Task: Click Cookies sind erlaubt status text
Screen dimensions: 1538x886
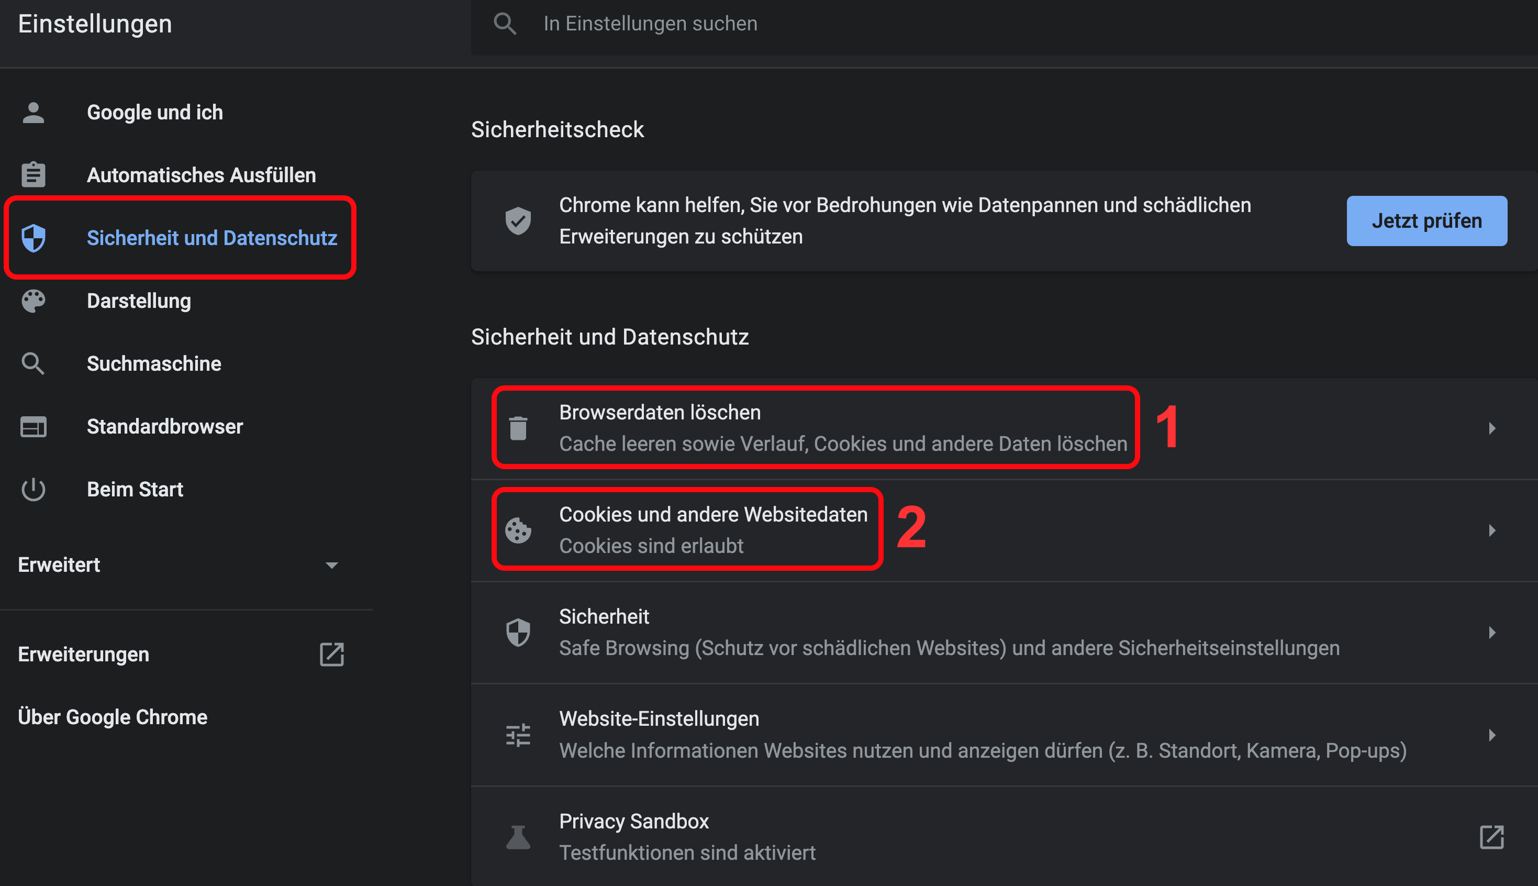Action: tap(651, 546)
